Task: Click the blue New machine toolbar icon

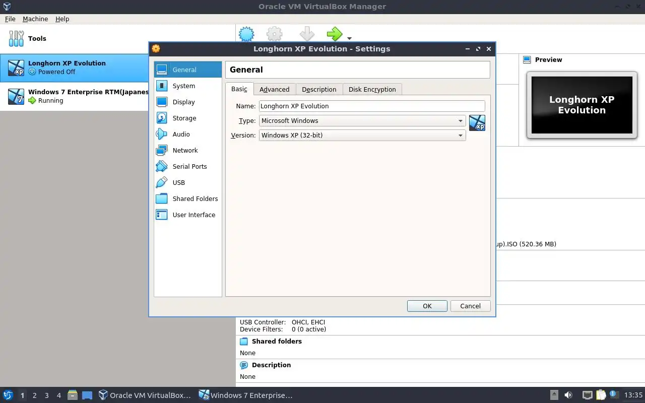Action: pos(246,34)
